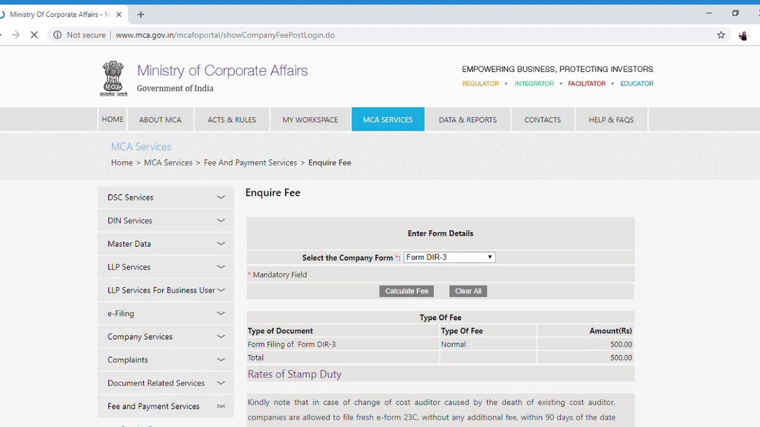Expand the Complaints chevron
Viewport: 760px width, 427px height.
221,360
